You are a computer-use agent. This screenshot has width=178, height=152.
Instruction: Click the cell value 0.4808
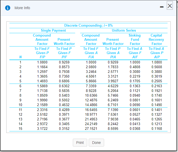135,67
